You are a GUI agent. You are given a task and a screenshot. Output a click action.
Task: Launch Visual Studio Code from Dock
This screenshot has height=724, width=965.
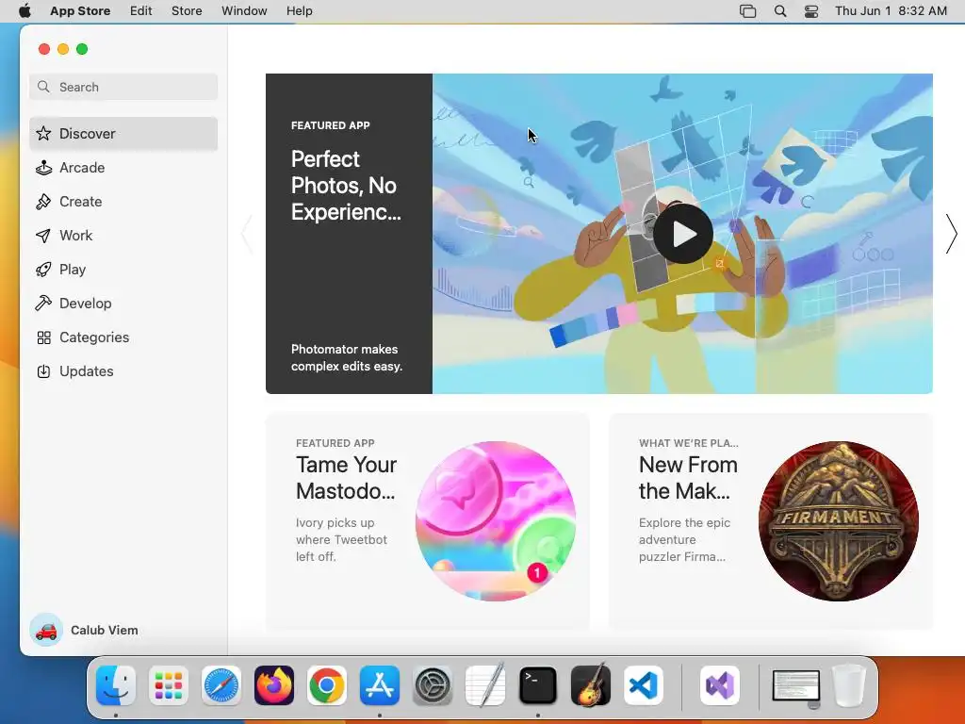644,685
